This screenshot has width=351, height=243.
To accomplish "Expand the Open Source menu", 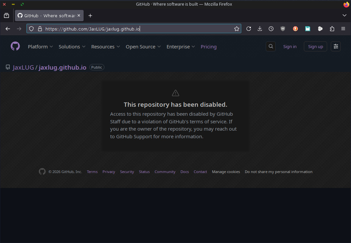I will point(143,46).
